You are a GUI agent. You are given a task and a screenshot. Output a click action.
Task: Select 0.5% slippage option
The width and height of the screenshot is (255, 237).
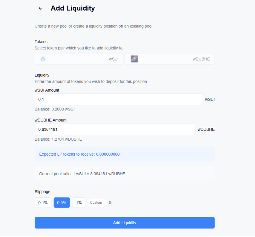click(x=62, y=203)
